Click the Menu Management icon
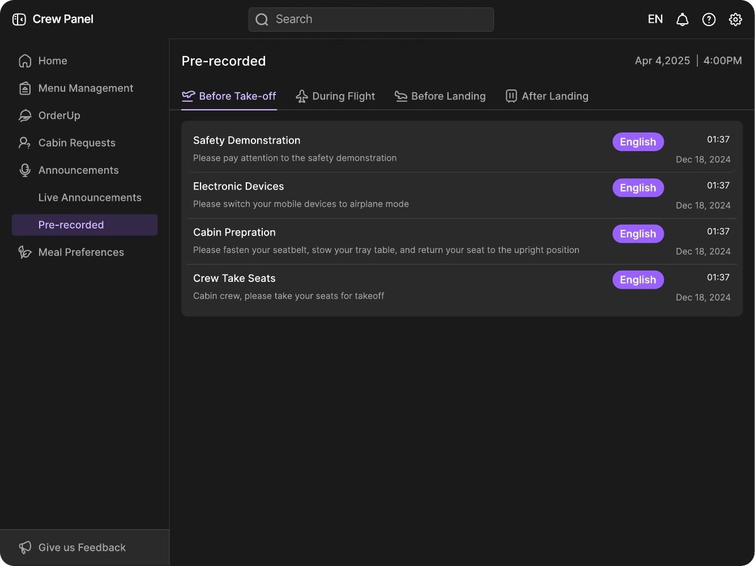This screenshot has width=755, height=566. pos(25,88)
